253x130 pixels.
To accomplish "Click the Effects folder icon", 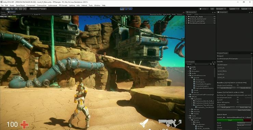I will coord(190,97).
